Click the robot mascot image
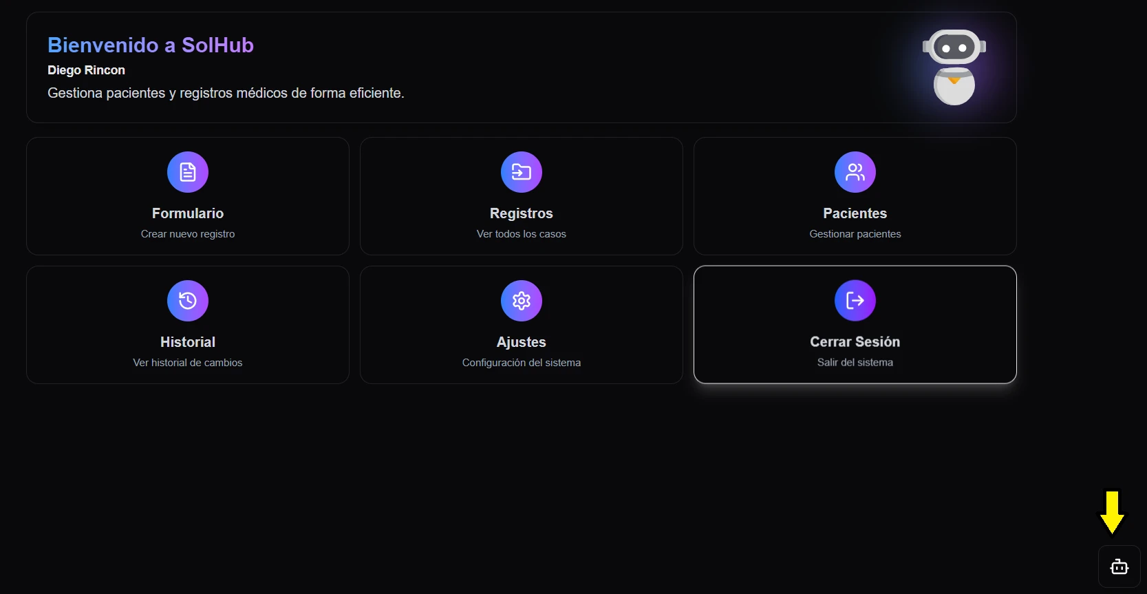 [x=954, y=67]
